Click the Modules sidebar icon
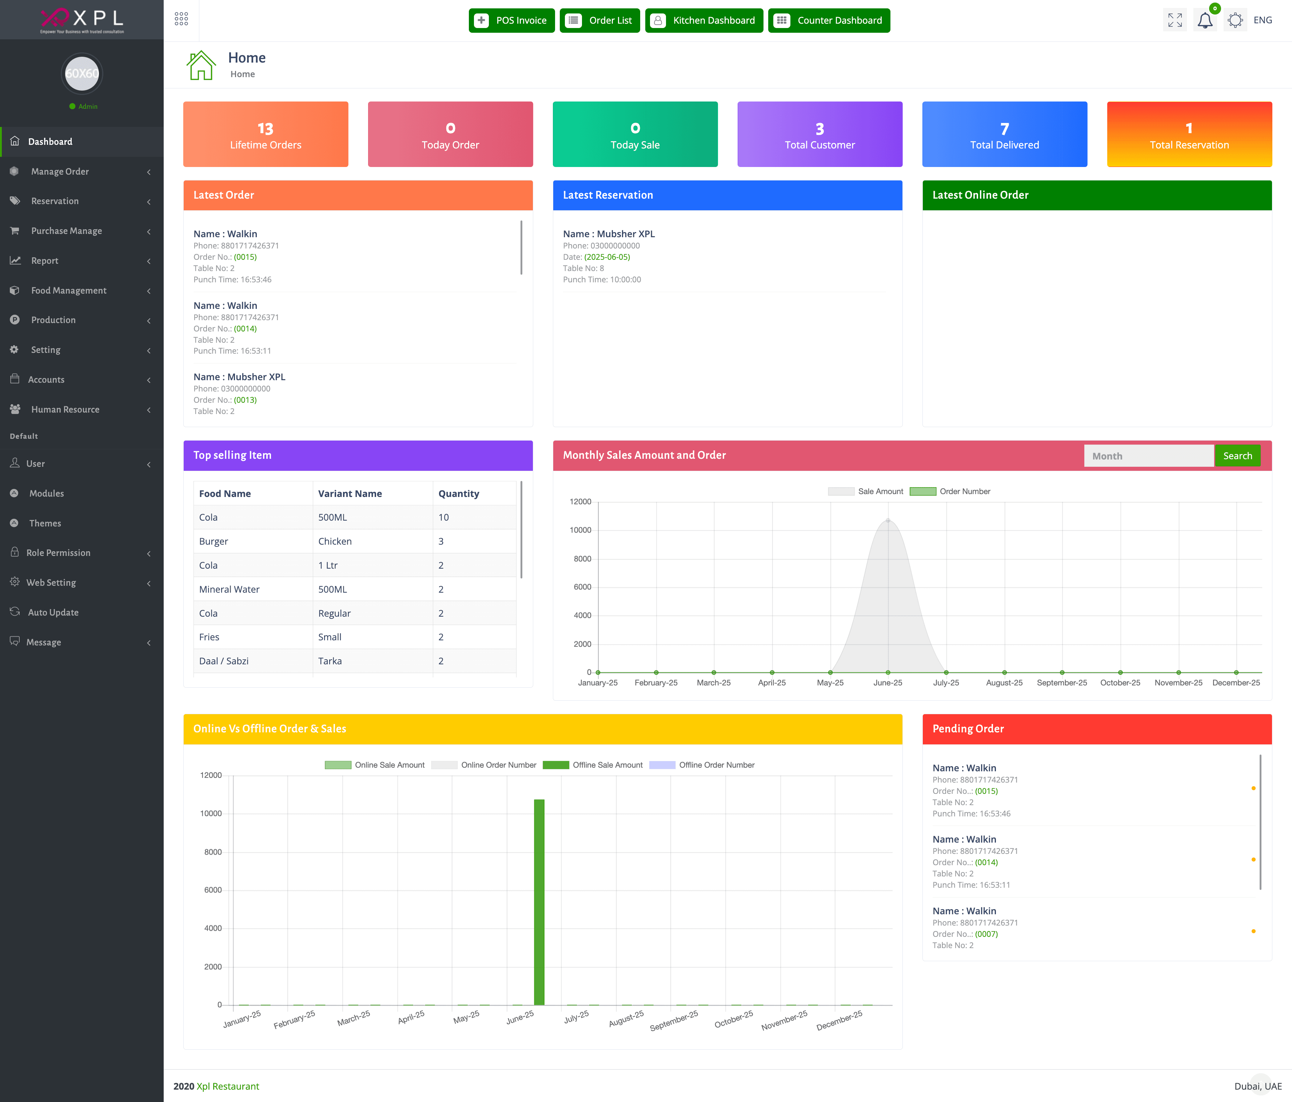 coord(14,493)
